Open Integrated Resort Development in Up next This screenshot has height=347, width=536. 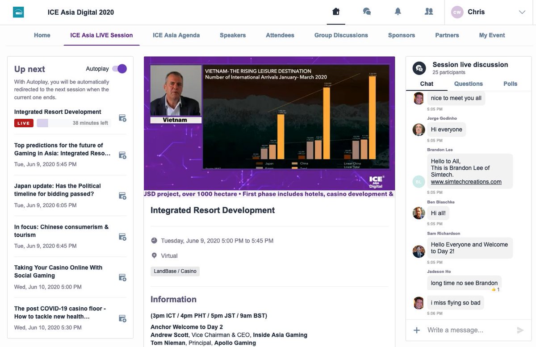[x=58, y=112]
